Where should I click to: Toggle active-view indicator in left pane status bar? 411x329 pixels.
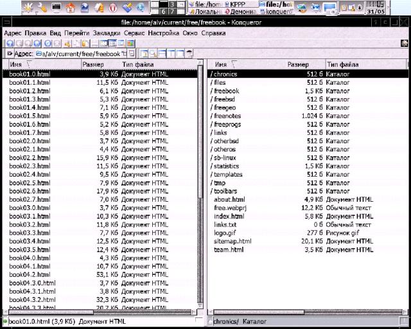pos(5,321)
